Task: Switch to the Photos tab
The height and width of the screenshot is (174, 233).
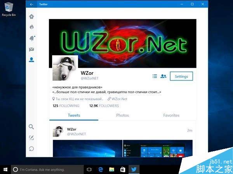Action: 122,115
